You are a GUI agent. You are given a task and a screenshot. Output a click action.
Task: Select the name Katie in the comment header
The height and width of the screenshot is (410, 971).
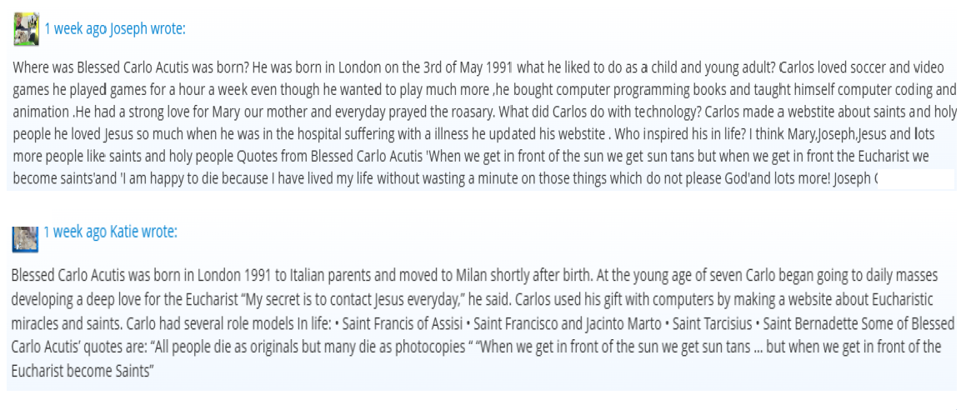point(124,232)
